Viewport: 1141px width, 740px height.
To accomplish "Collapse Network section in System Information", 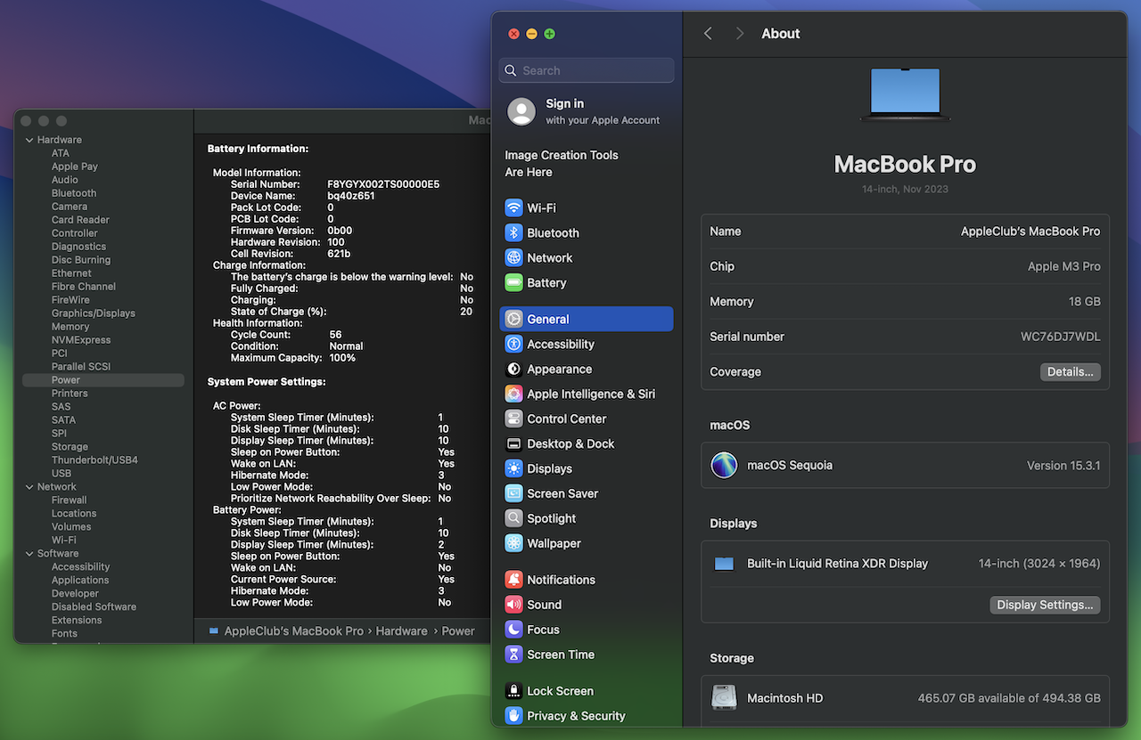I will (29, 487).
